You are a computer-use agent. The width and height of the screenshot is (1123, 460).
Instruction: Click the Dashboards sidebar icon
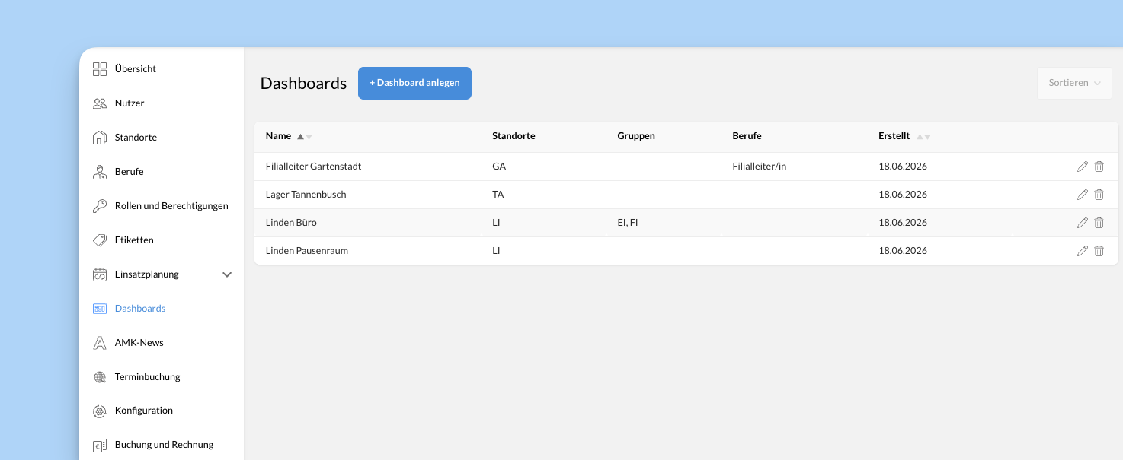pos(100,309)
